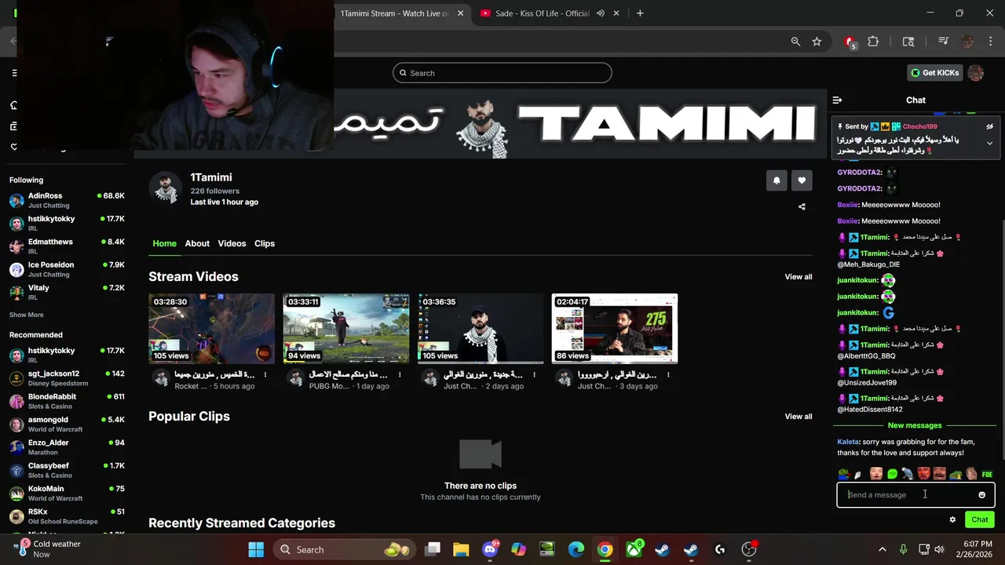The image size is (1005, 565).
Task: Send message with Chat button
Action: point(980,519)
